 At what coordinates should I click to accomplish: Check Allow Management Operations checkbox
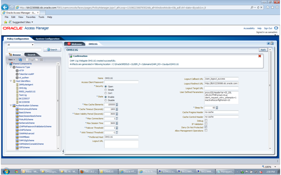(206, 130)
